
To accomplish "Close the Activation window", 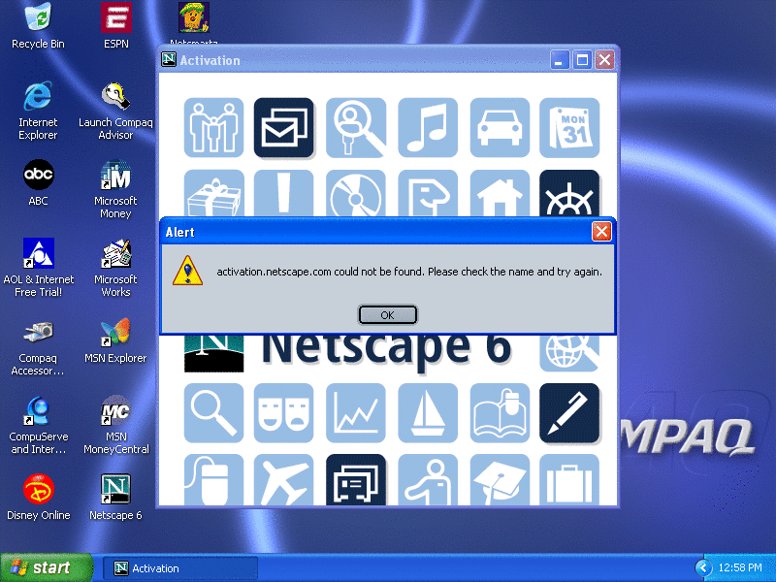I will (604, 60).
